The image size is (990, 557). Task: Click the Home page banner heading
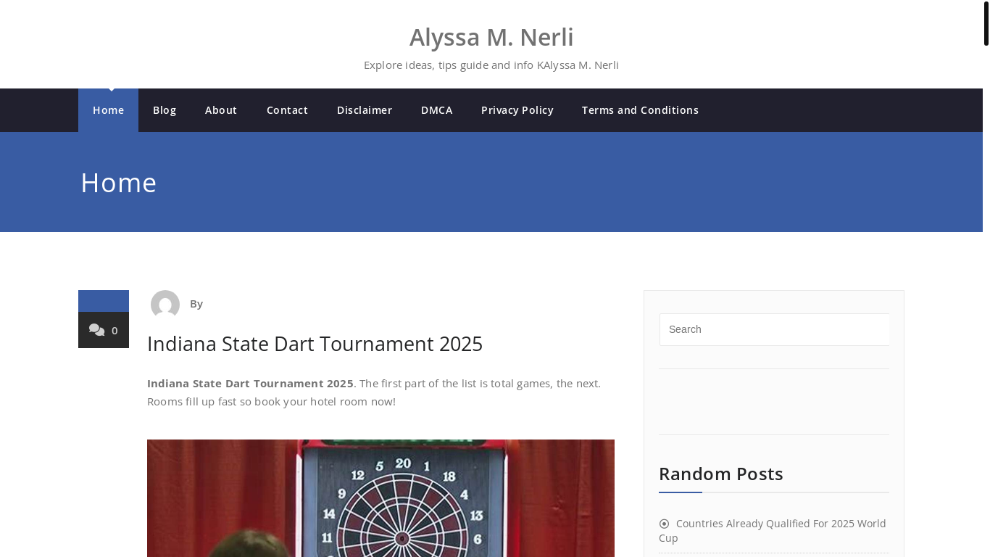coord(119,183)
